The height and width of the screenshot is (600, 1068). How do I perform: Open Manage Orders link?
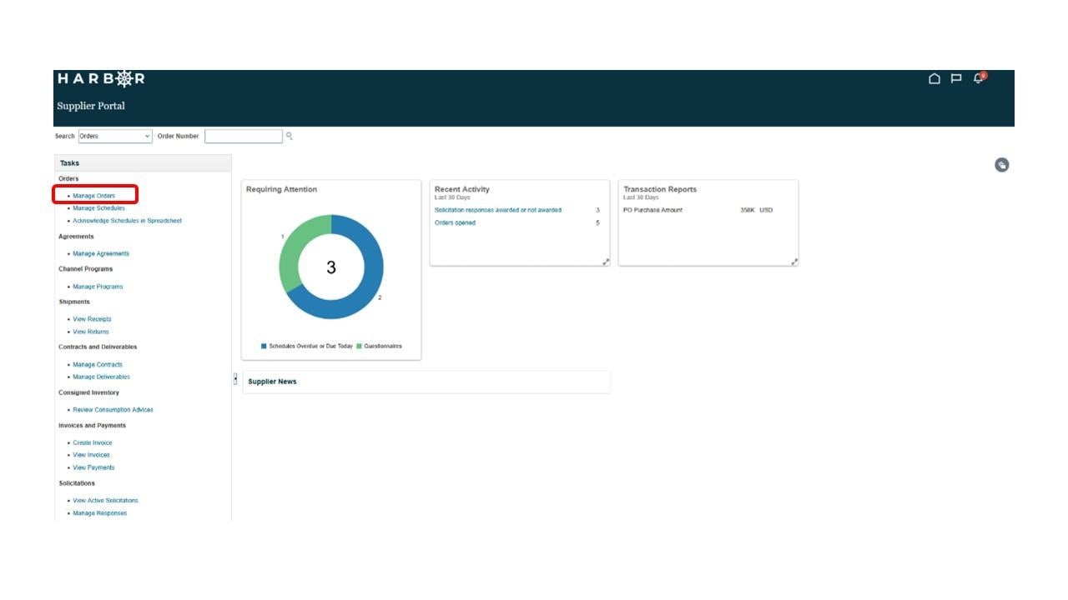tap(93, 196)
